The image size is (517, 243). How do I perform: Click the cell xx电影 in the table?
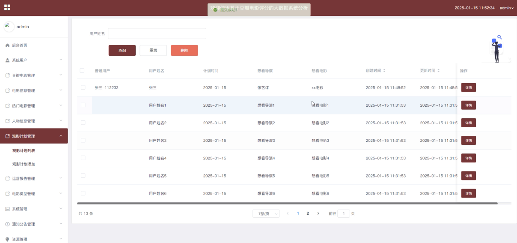point(318,87)
